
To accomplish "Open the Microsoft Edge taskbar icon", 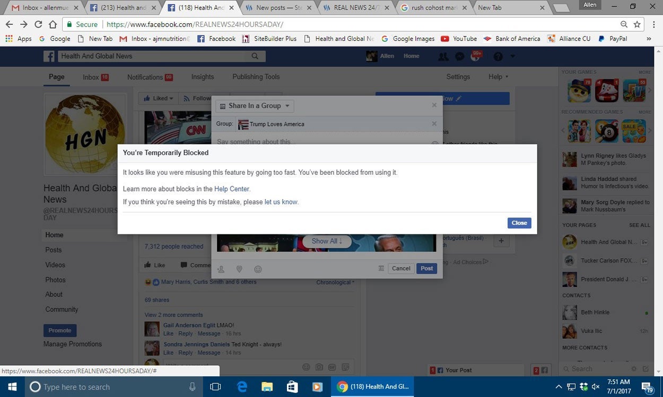I will click(242, 387).
